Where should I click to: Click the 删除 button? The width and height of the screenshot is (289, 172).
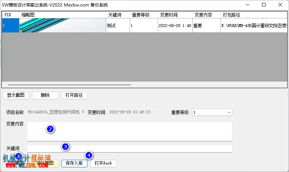tap(45, 95)
